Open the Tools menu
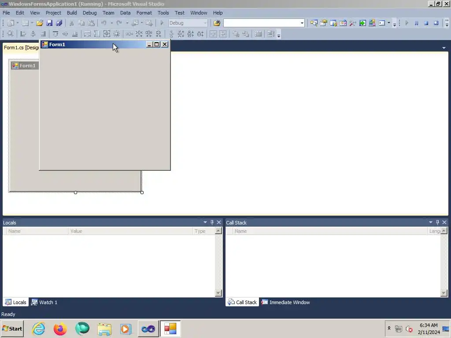 tap(163, 13)
